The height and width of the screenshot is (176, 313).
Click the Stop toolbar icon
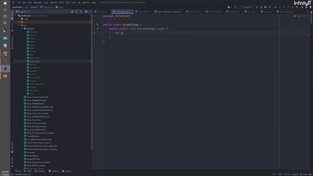point(269,7)
